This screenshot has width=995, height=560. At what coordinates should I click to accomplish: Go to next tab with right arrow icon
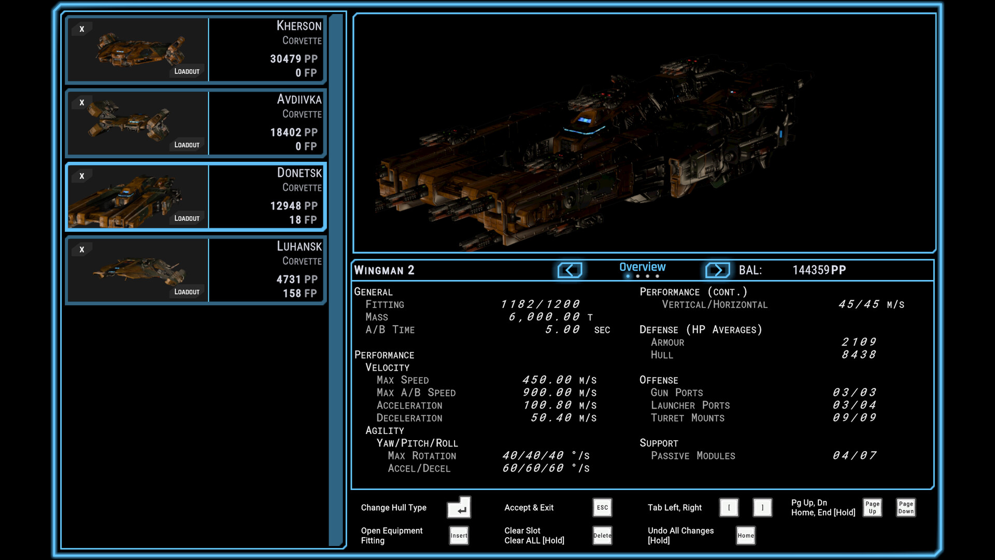(x=717, y=270)
